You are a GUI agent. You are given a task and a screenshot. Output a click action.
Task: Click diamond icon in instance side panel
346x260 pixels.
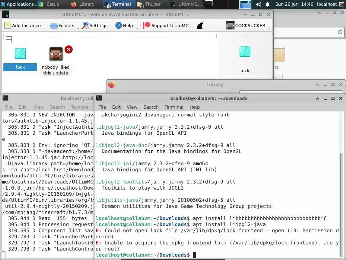point(245,51)
